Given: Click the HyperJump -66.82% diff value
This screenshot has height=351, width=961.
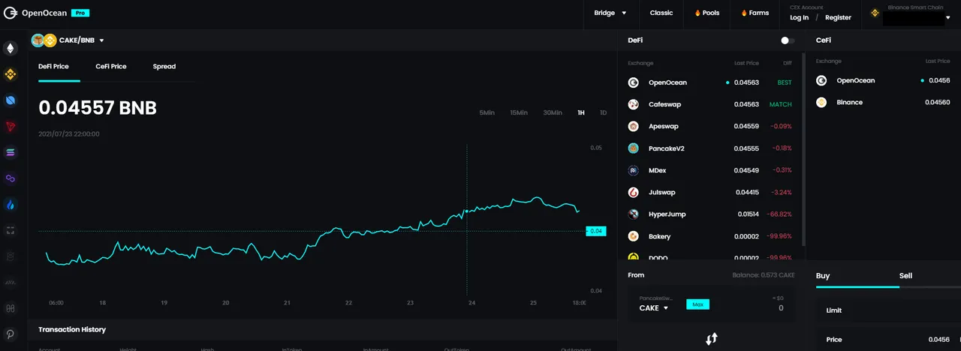Looking at the screenshot, I should (x=779, y=214).
